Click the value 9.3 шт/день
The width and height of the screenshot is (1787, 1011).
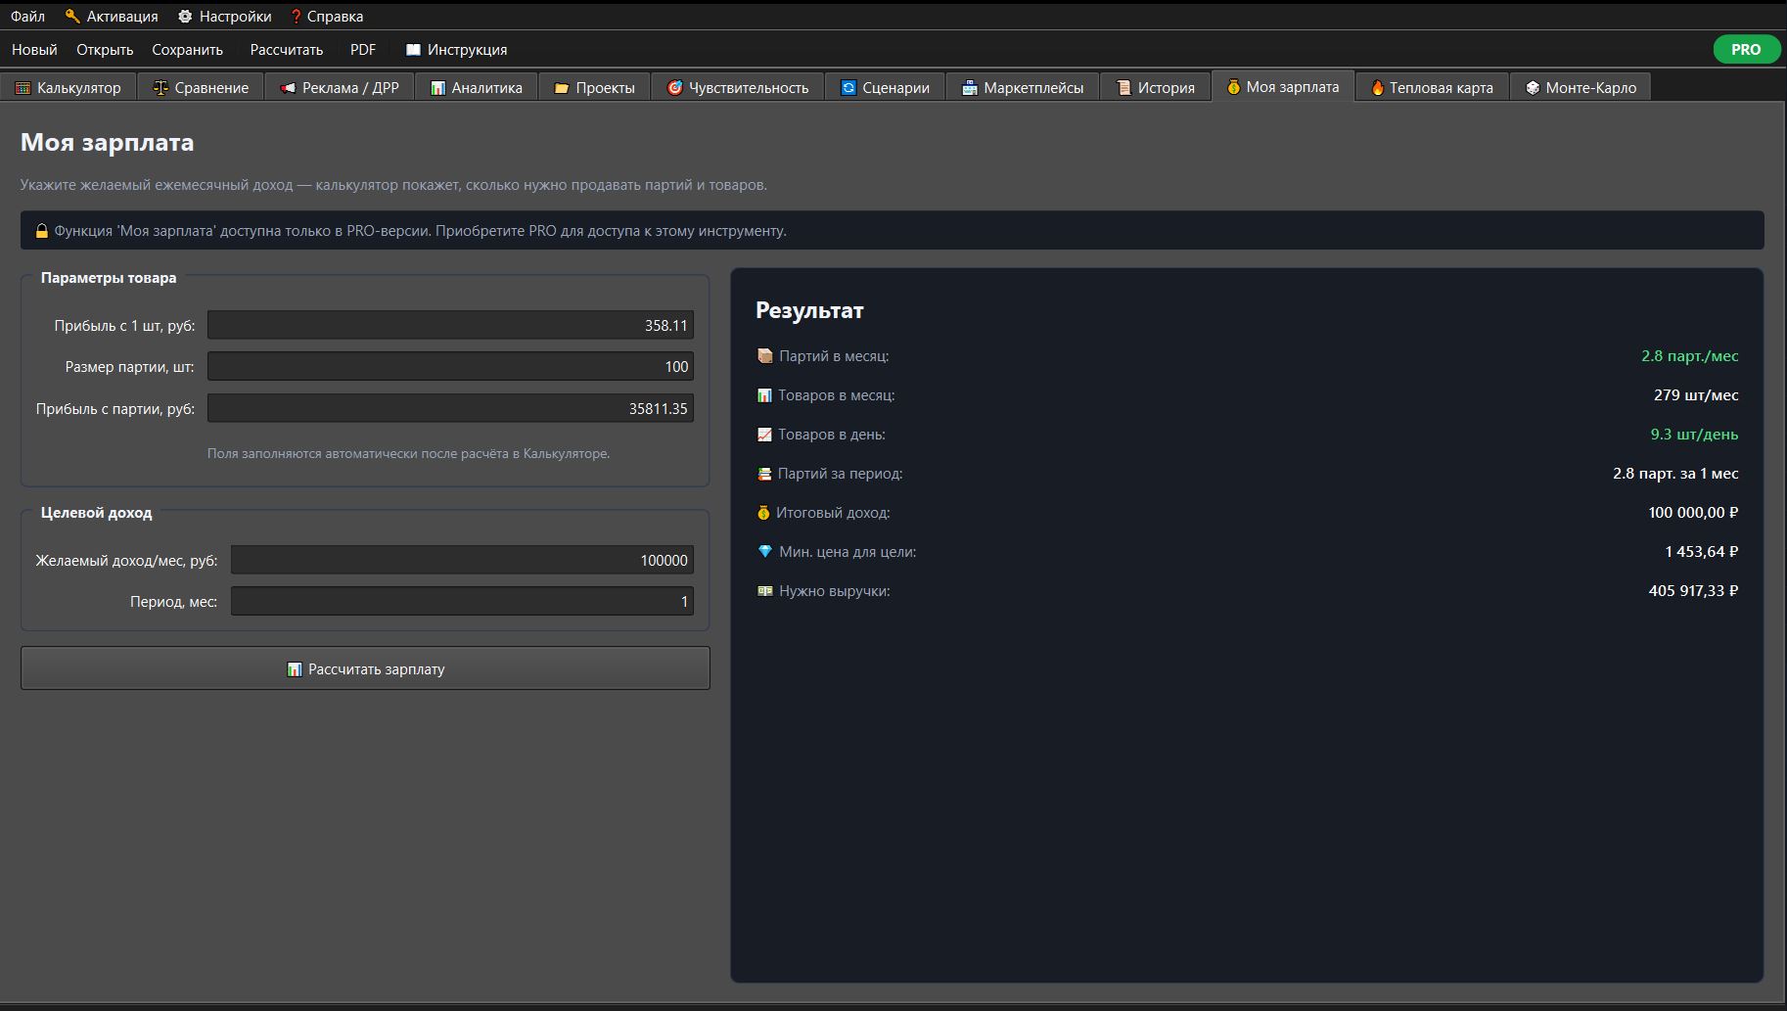[x=1694, y=434]
